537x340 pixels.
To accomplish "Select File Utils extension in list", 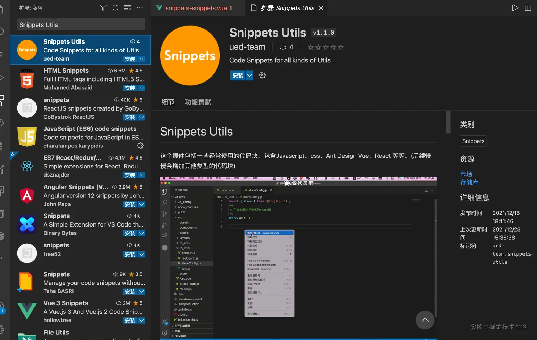I will pyautogui.click(x=80, y=334).
